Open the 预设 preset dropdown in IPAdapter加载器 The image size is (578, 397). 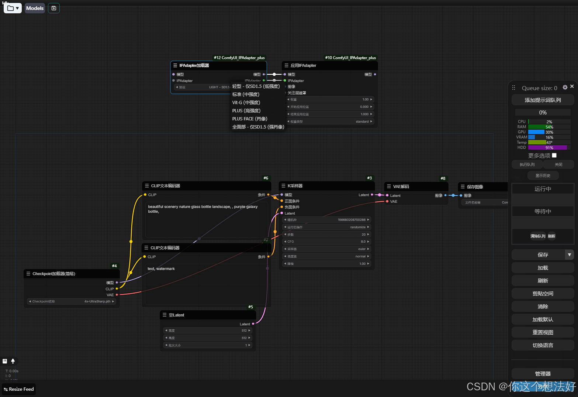(203, 87)
